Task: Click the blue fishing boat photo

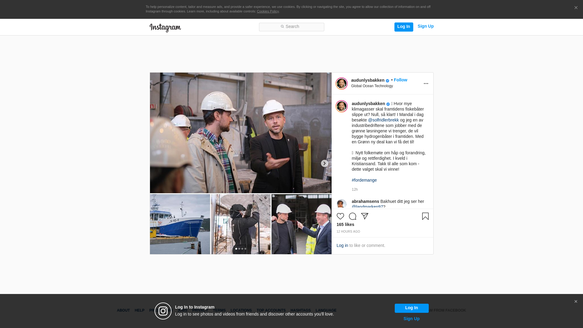Action: pyautogui.click(x=180, y=224)
